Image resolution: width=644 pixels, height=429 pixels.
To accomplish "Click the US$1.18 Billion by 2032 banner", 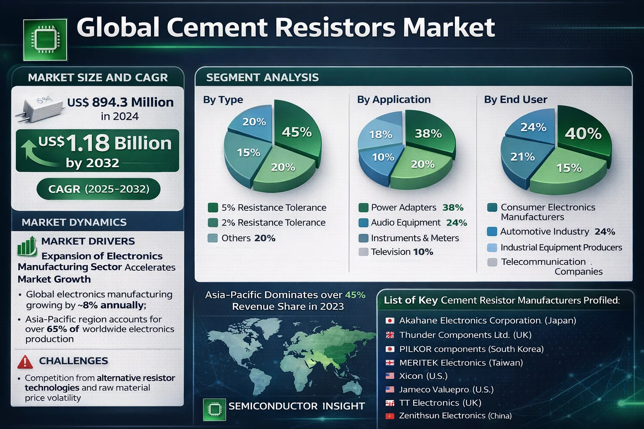I will 97,151.
